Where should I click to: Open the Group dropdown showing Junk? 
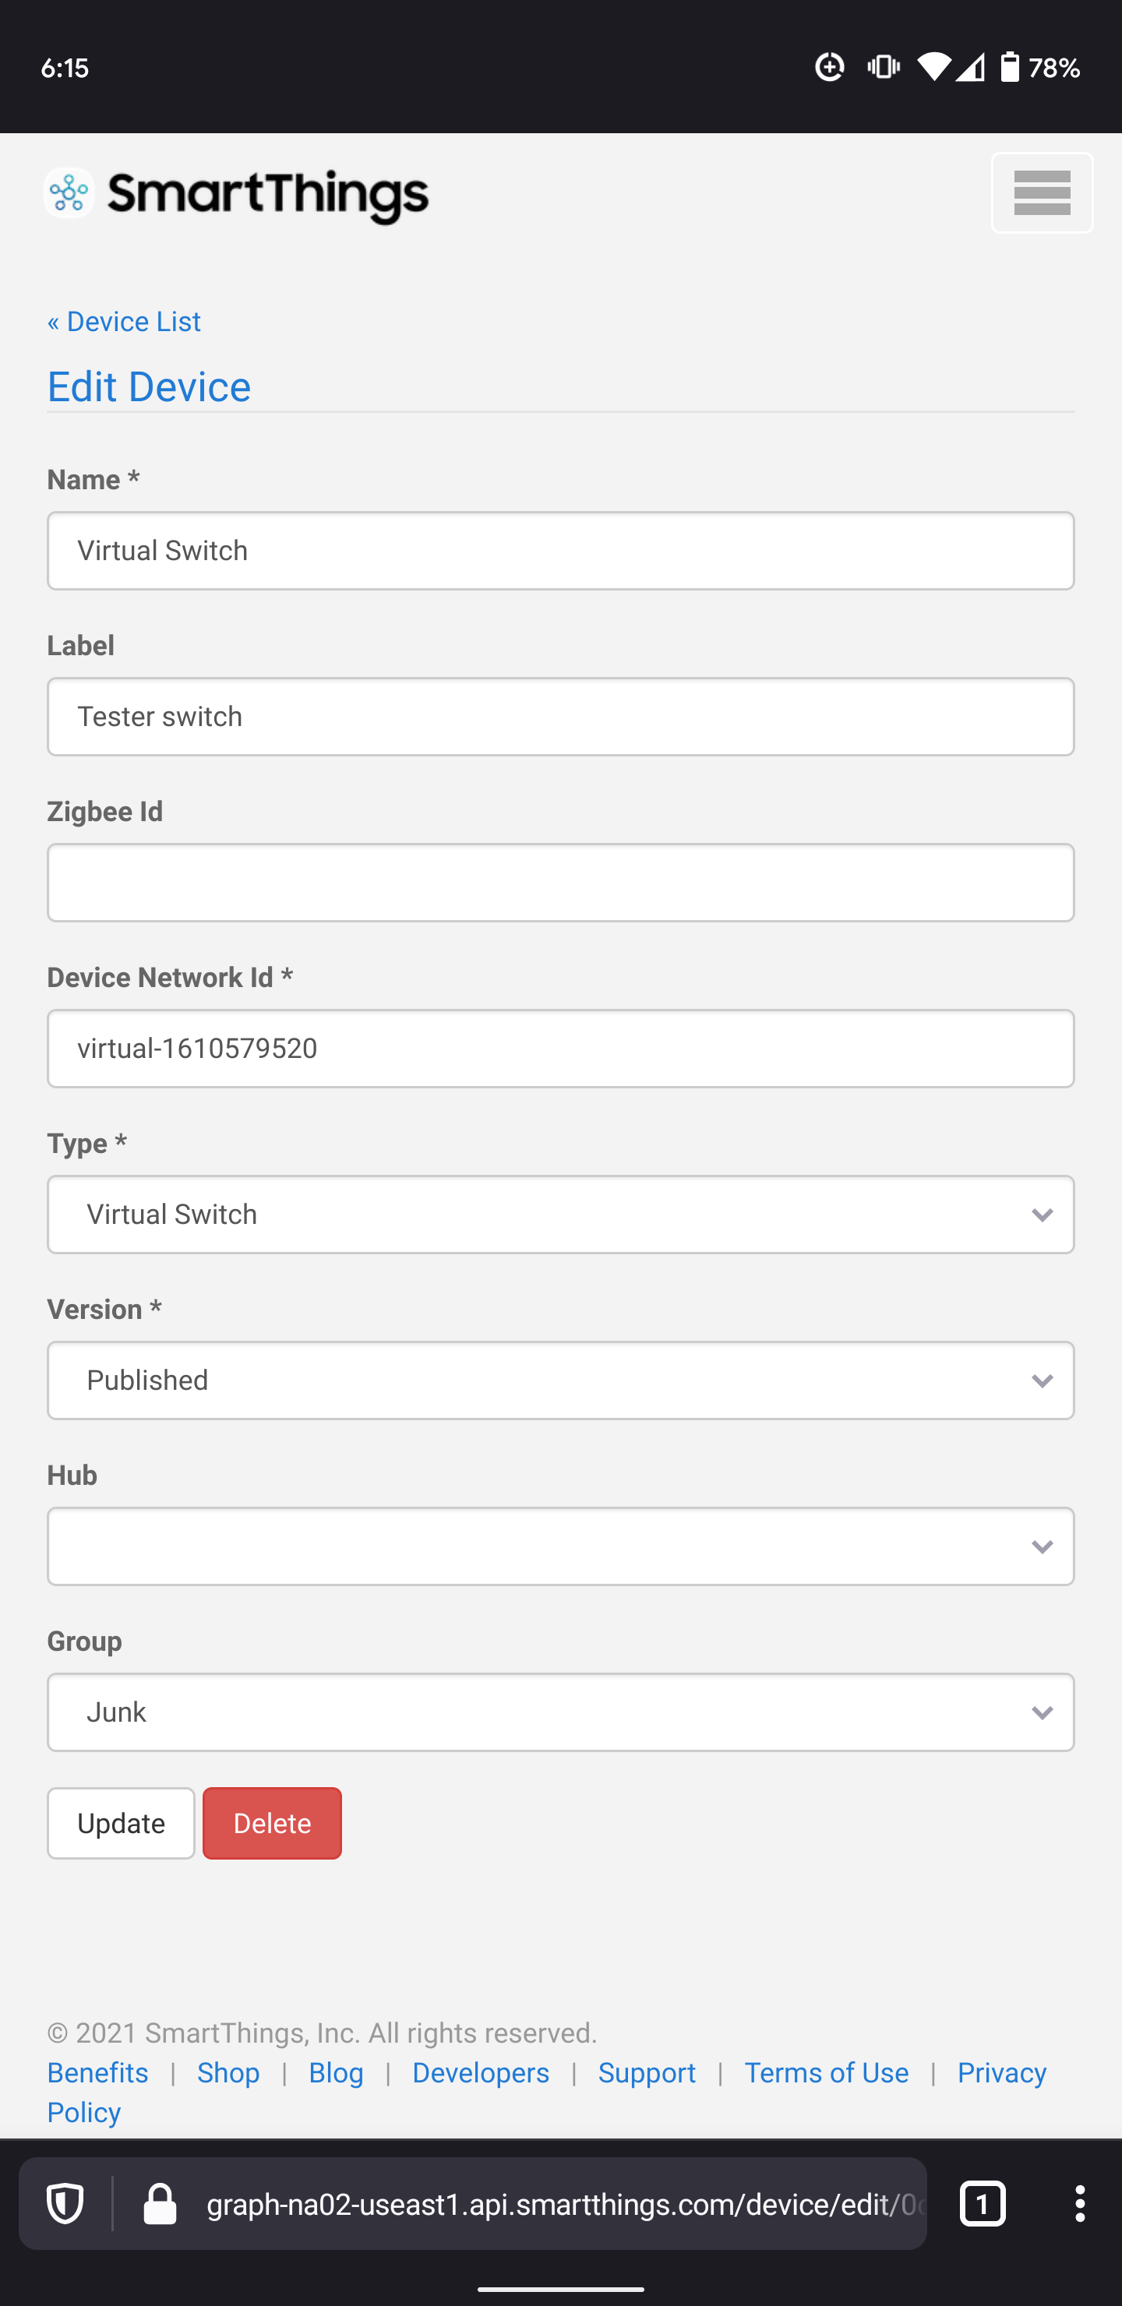click(560, 1712)
